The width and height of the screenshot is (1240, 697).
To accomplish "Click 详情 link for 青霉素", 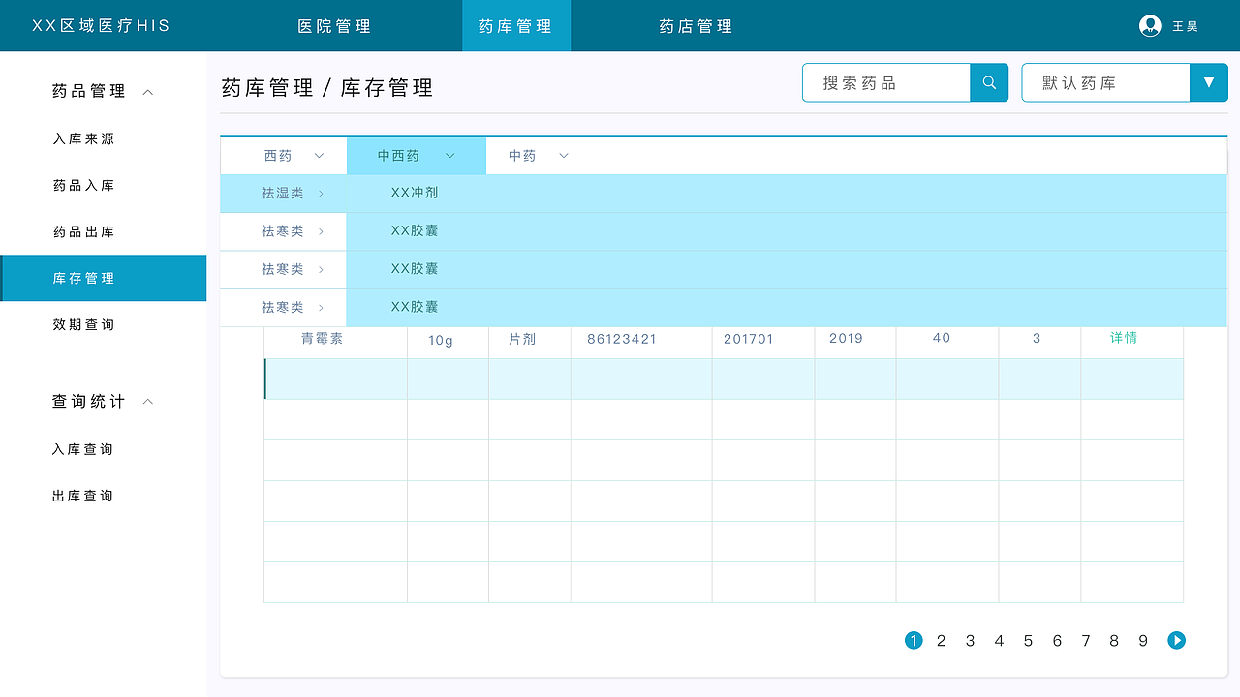I will tap(1124, 338).
